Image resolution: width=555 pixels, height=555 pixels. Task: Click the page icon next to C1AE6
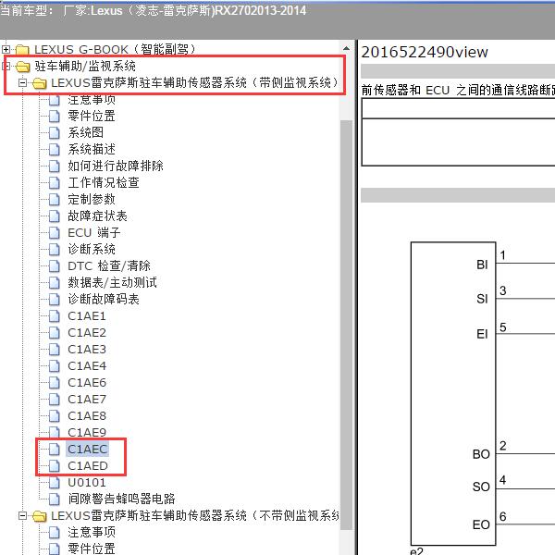coord(55,382)
